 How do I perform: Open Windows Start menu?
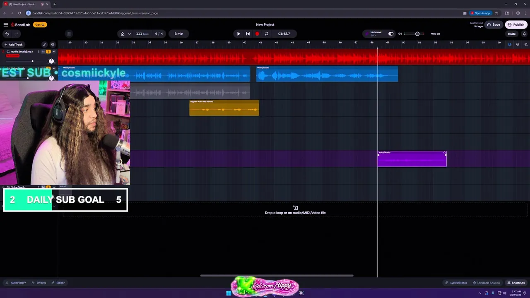point(229,293)
